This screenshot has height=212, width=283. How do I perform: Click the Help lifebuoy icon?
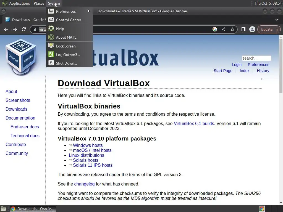51,28
